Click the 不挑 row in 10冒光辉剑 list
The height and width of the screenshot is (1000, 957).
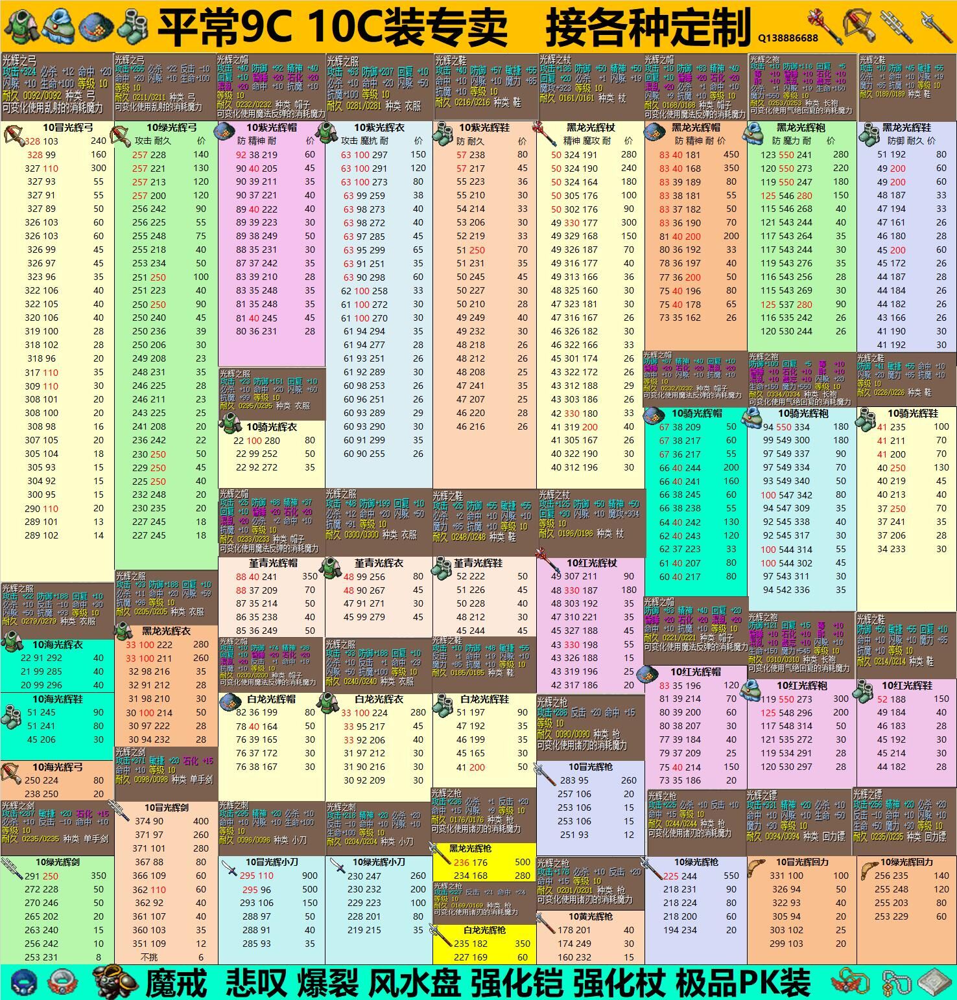167,957
